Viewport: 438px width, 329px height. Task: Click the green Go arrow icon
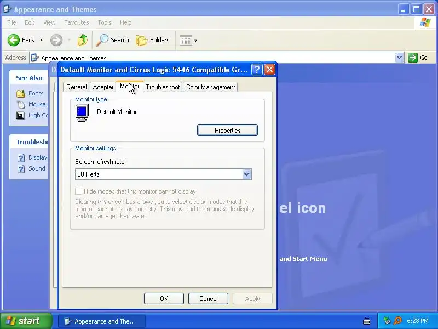(x=413, y=58)
